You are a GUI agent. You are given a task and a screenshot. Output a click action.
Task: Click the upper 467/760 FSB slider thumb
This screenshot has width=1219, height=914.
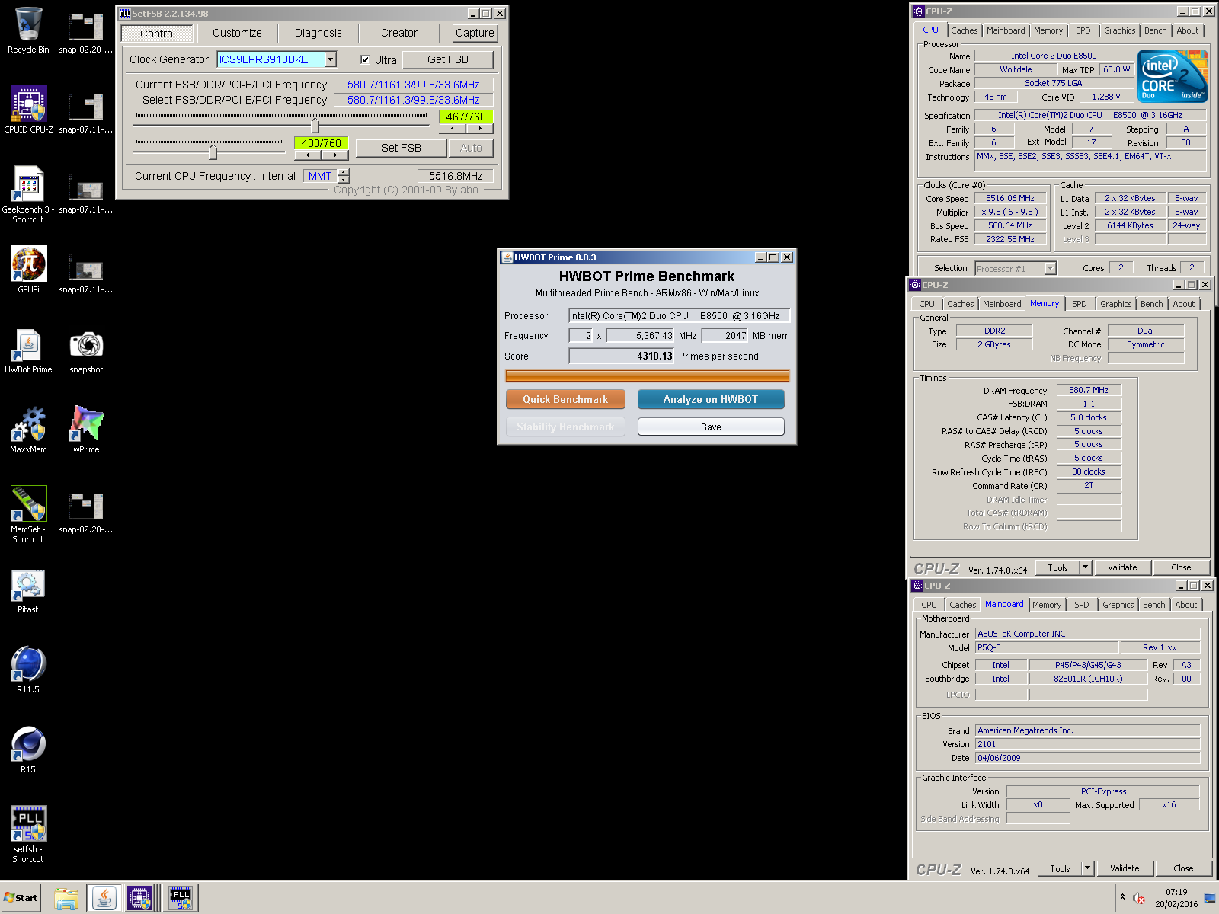pos(315,125)
